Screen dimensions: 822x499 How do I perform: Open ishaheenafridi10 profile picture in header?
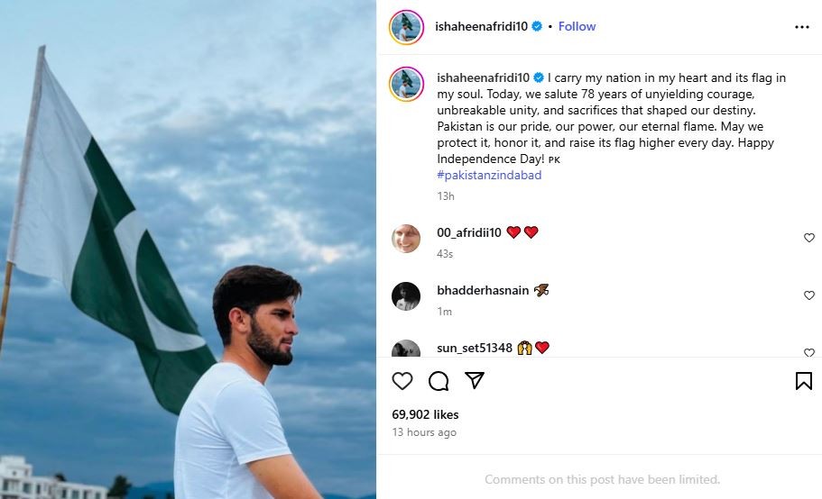406,27
